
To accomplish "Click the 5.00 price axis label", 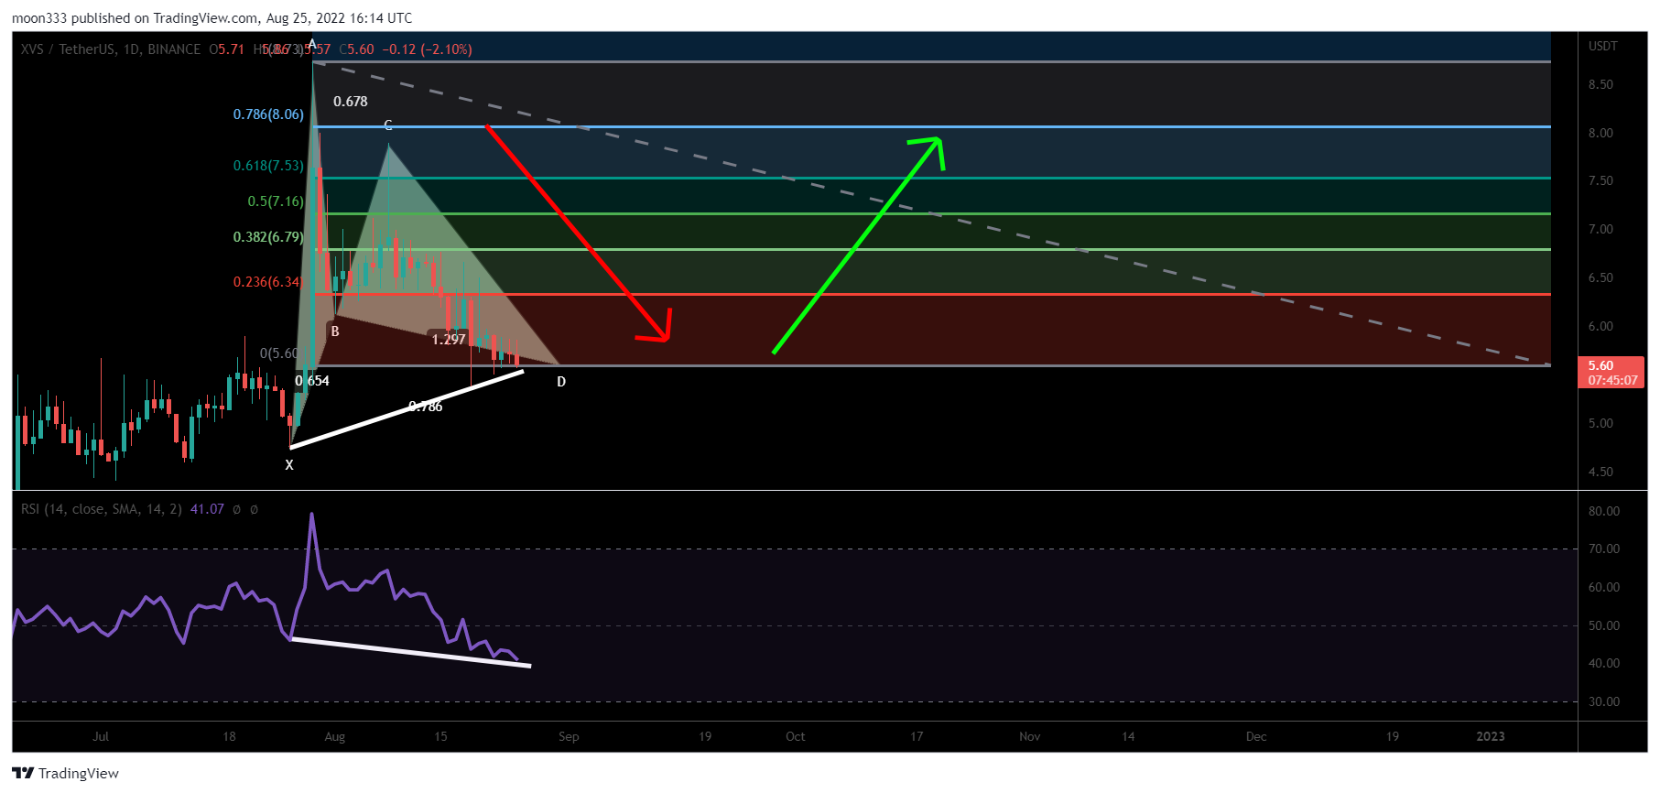I will 1601,424.
